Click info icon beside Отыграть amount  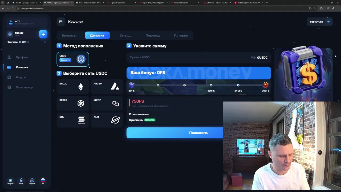[44, 42]
